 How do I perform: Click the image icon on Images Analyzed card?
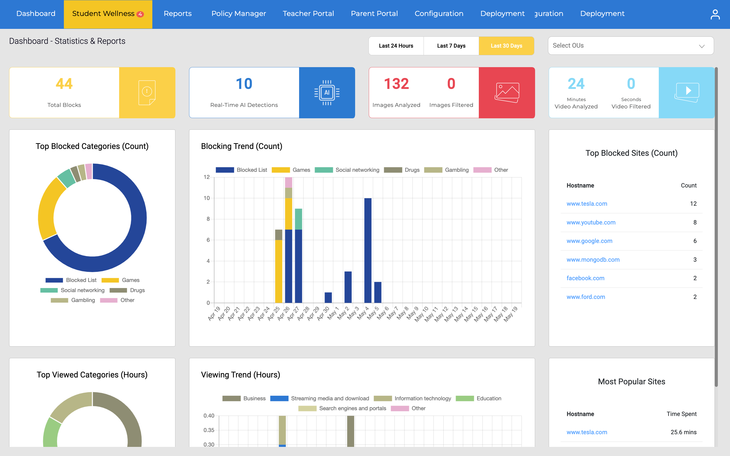pos(507,92)
